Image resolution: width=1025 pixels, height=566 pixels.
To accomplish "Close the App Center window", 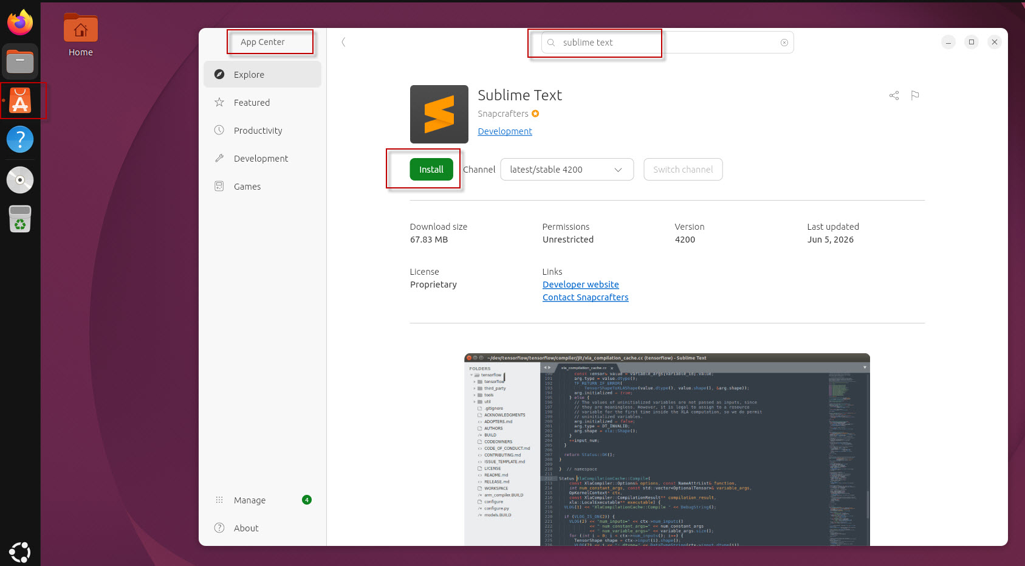I will coord(995,42).
